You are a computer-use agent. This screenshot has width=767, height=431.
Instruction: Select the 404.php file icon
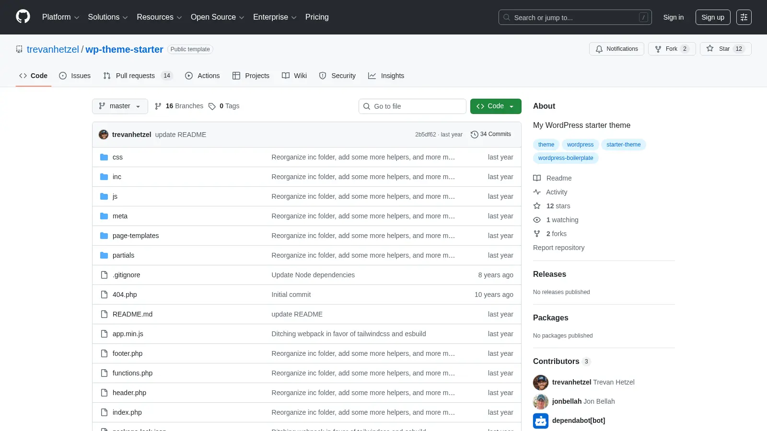pyautogui.click(x=104, y=295)
